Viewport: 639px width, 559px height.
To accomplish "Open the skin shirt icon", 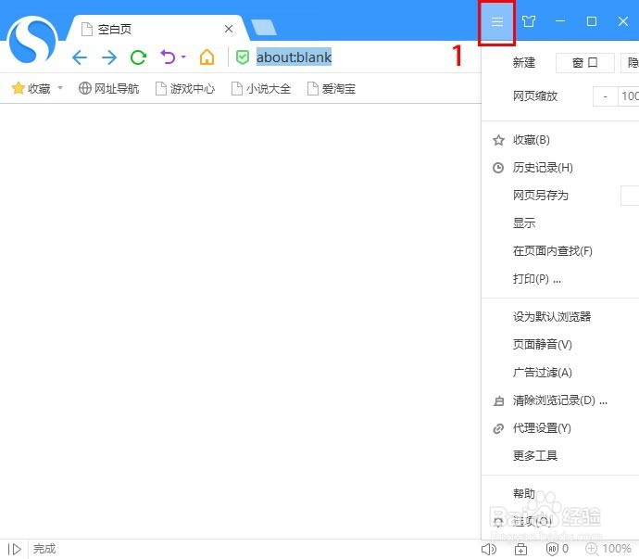I will coord(529,21).
